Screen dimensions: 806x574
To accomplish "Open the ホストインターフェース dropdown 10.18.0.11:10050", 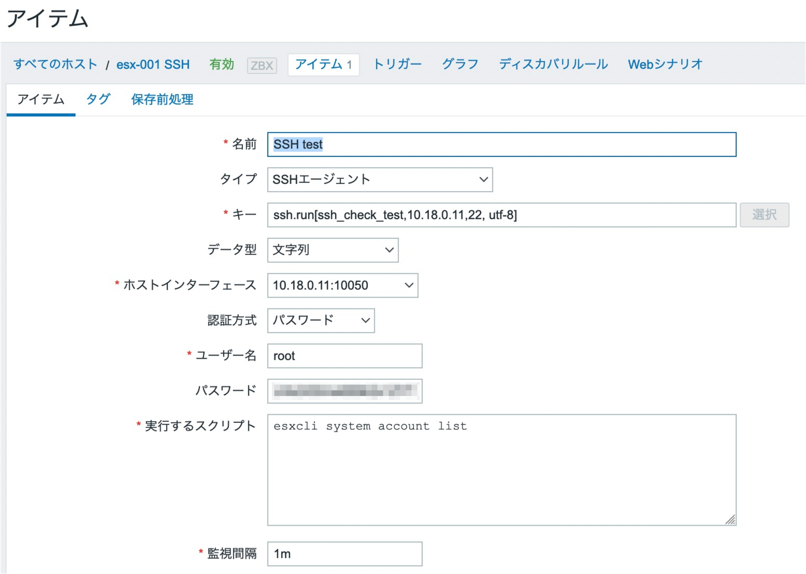I will tap(342, 285).
